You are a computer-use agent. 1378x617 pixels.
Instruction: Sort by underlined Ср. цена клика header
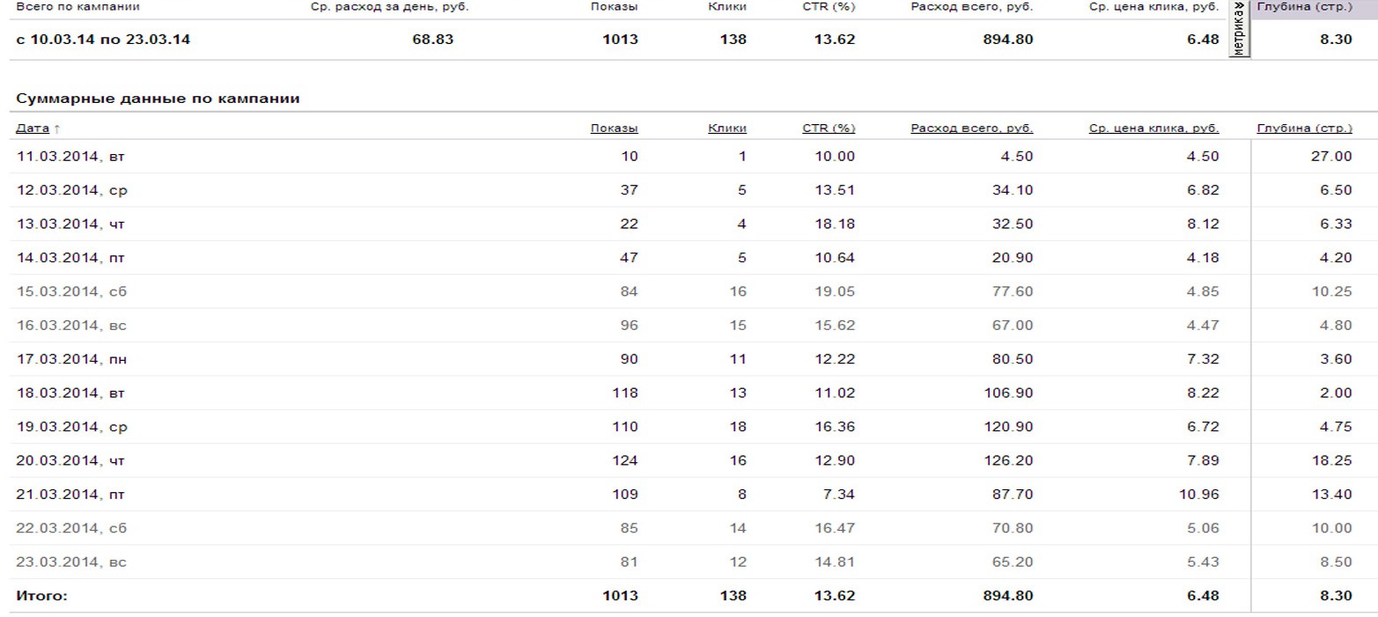(1153, 129)
